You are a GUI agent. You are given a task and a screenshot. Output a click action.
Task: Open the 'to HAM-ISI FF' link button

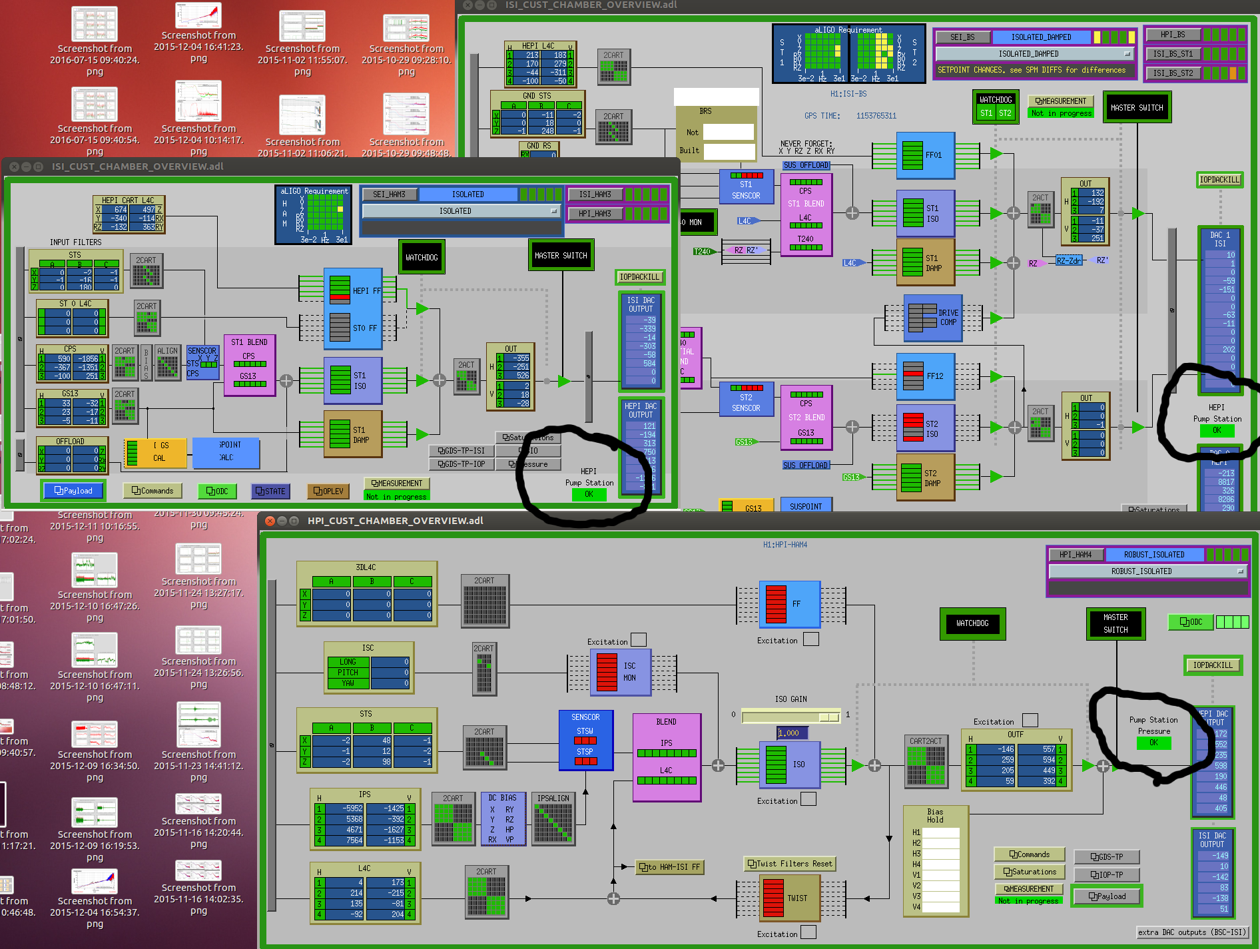pos(670,867)
